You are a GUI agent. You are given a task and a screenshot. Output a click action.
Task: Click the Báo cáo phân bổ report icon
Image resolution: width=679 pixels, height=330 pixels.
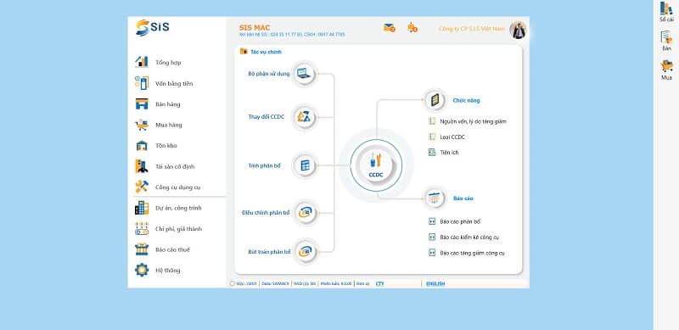tap(432, 221)
